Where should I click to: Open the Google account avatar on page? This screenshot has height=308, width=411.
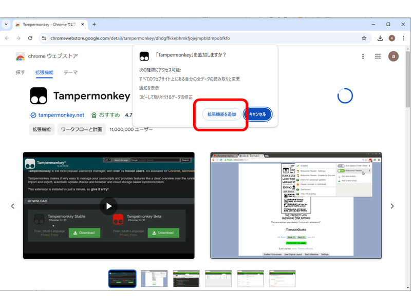(x=393, y=56)
